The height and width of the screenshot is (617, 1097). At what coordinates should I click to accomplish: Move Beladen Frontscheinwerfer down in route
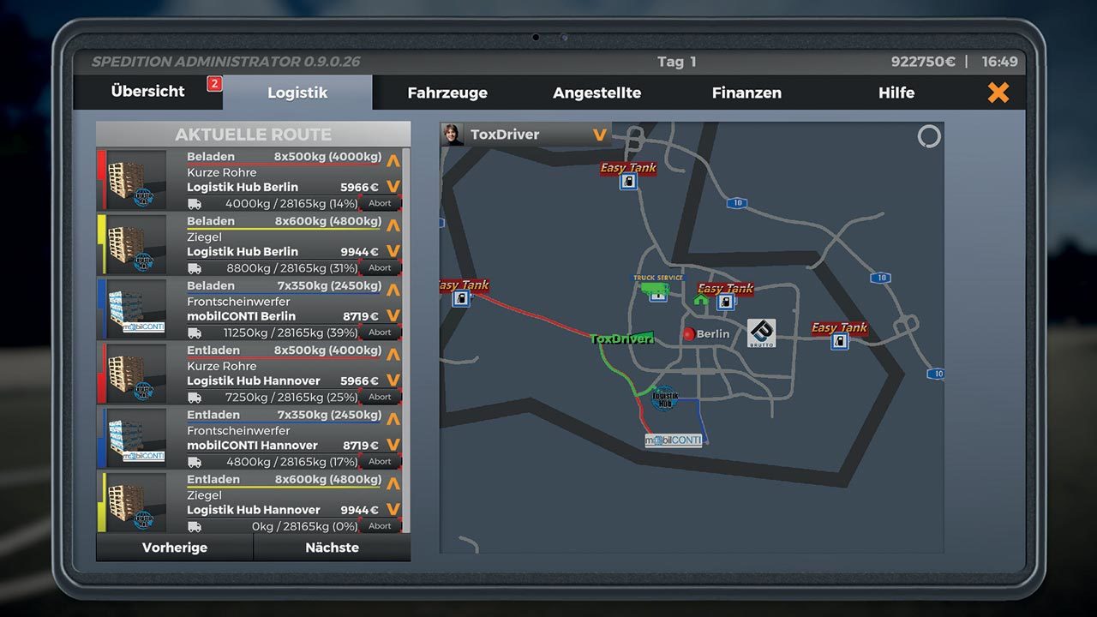(393, 315)
